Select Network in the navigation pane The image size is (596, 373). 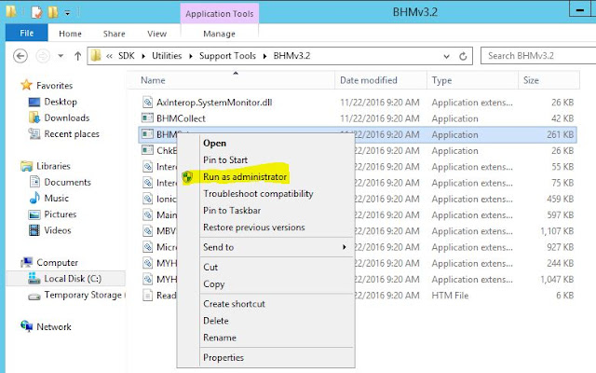pos(54,326)
